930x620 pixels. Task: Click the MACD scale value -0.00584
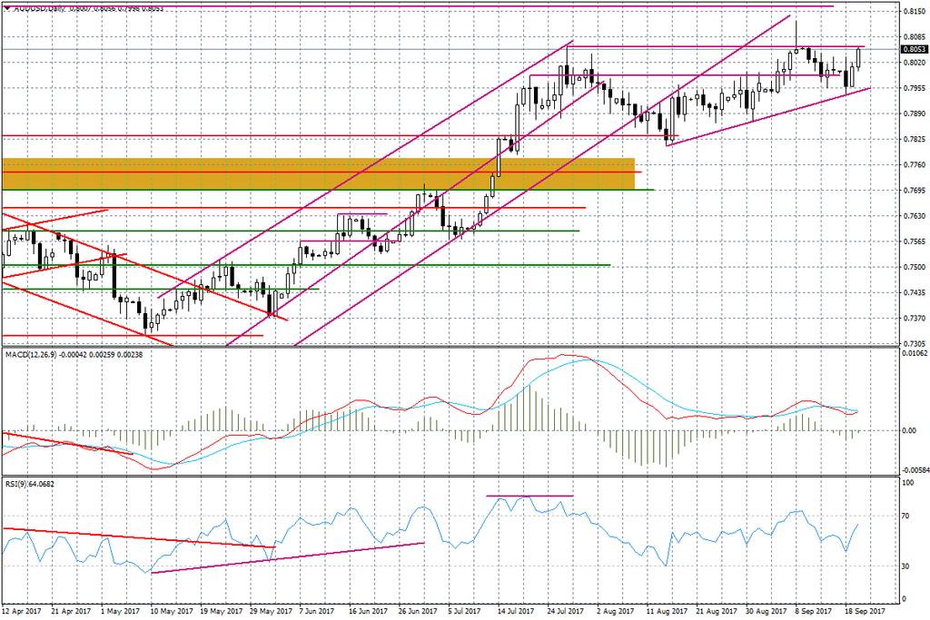pos(914,470)
